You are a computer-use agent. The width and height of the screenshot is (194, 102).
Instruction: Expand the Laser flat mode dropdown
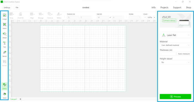tap(175, 35)
